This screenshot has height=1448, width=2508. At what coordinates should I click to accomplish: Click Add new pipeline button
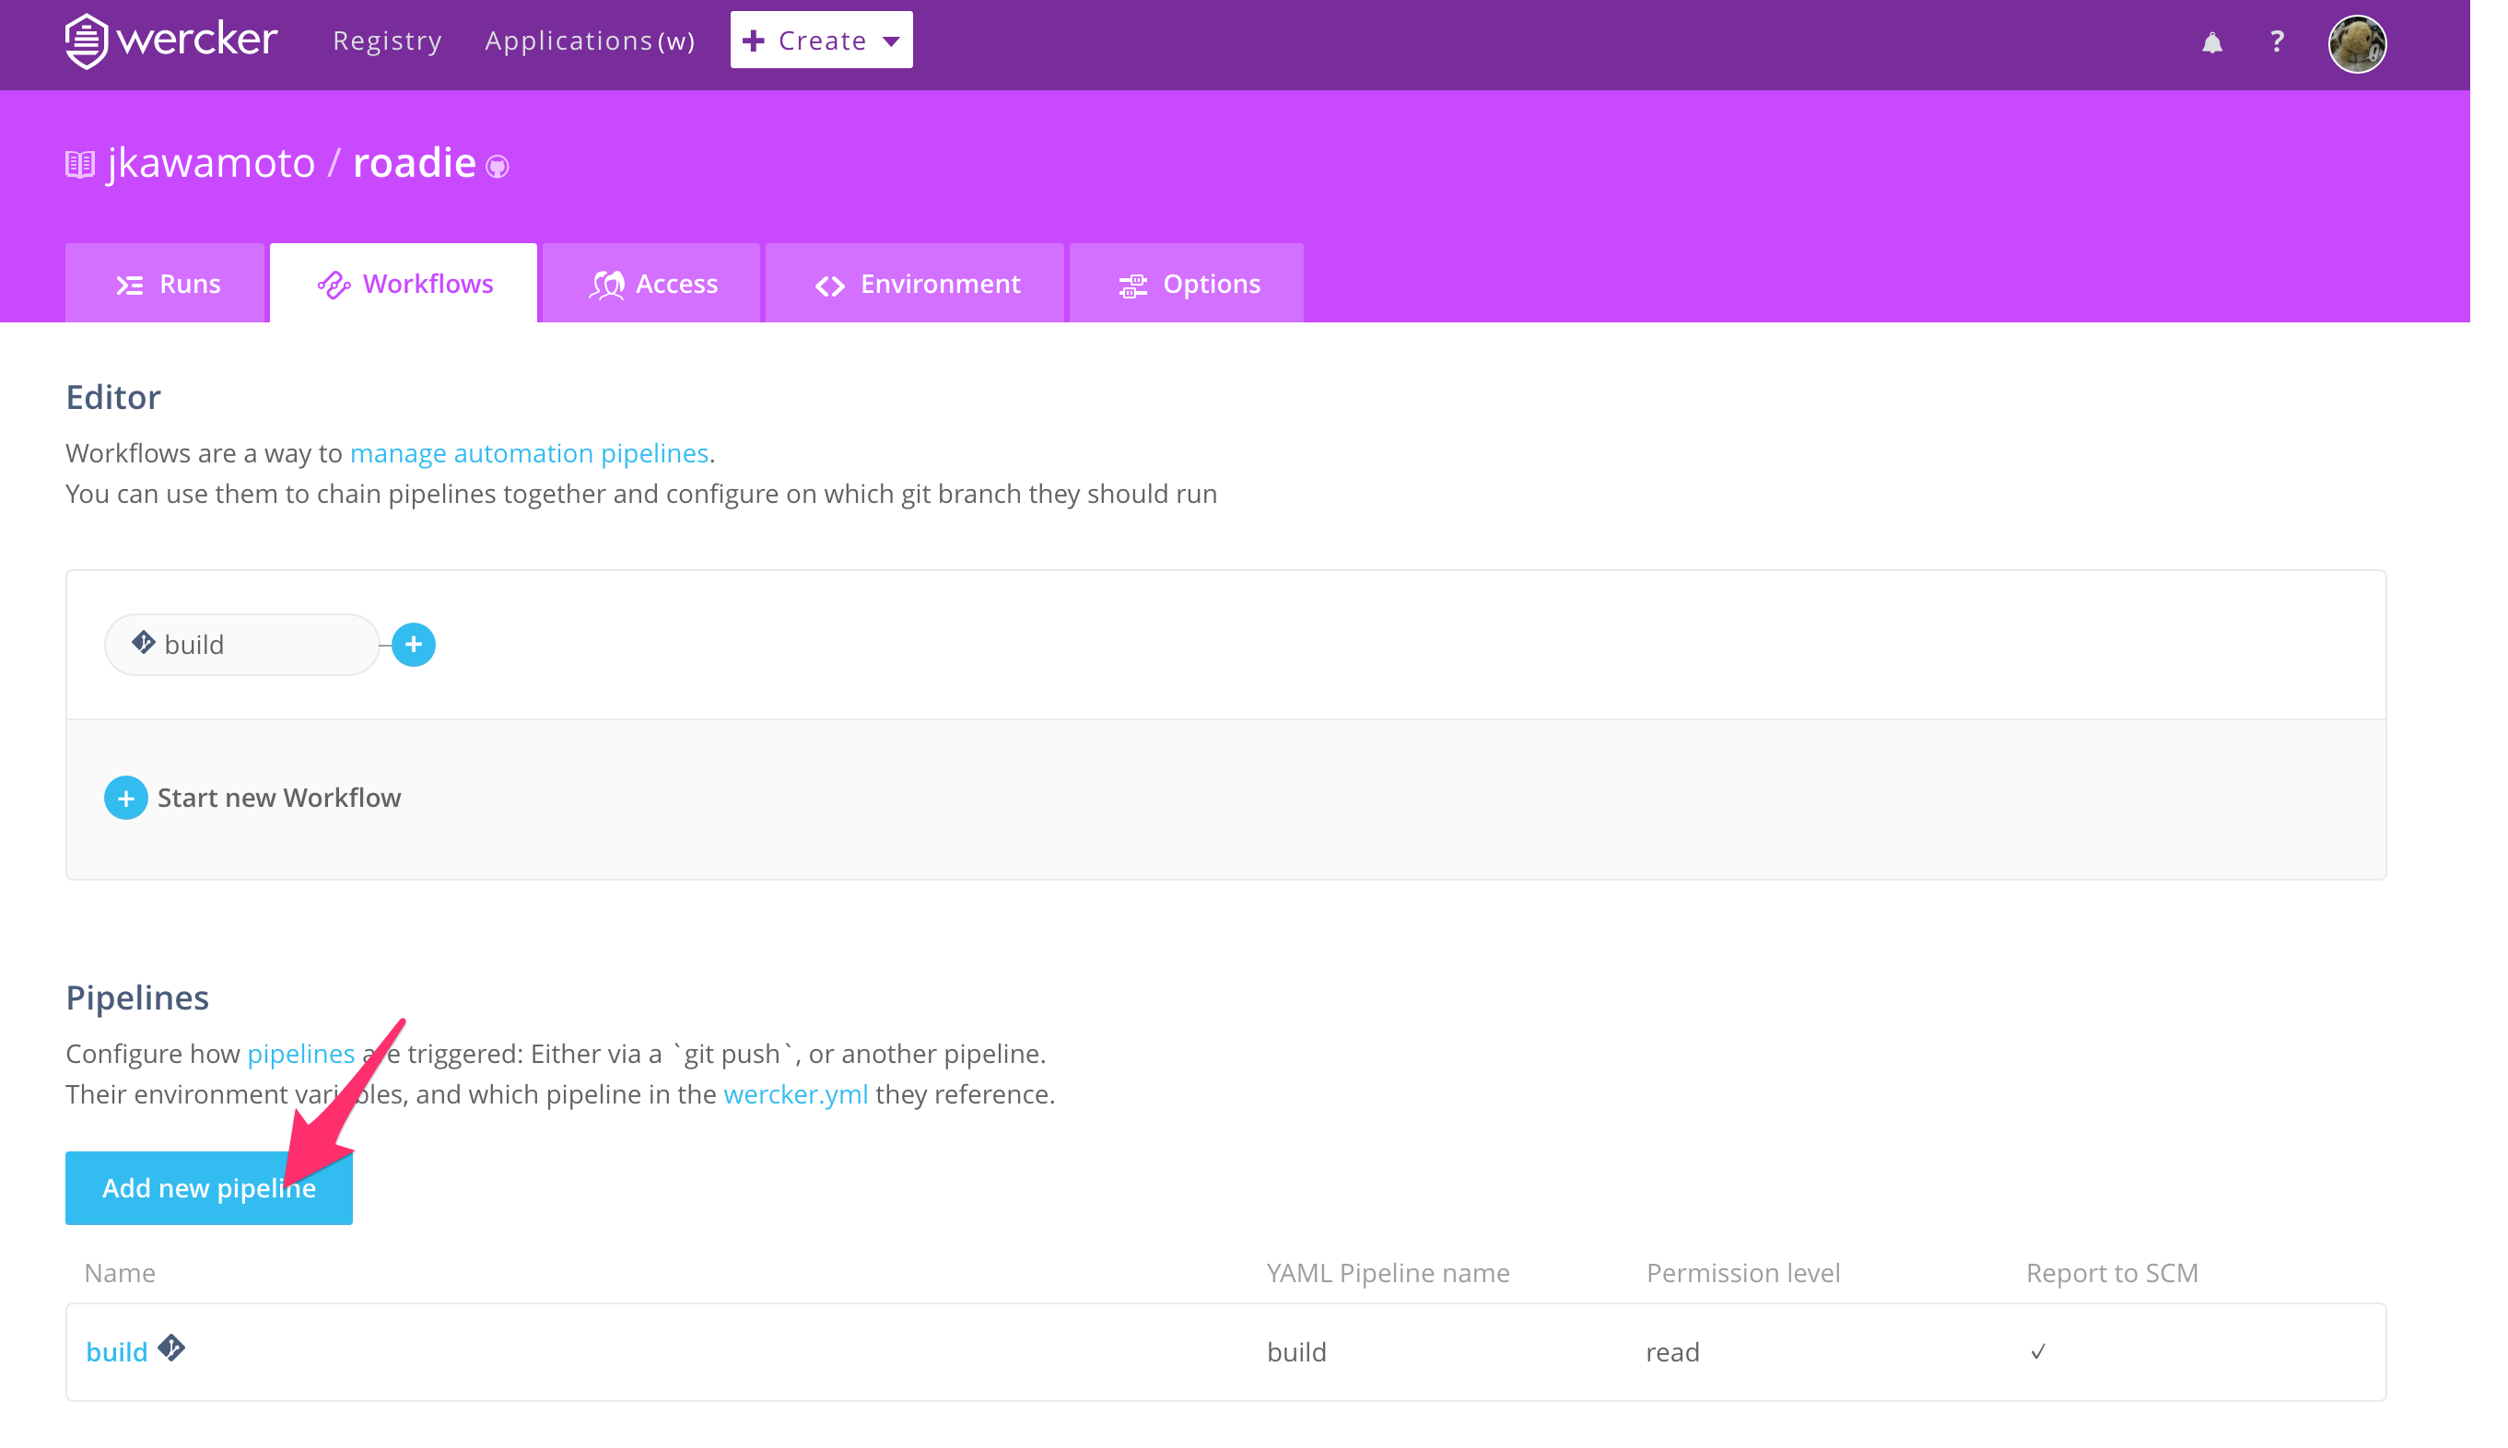click(209, 1187)
